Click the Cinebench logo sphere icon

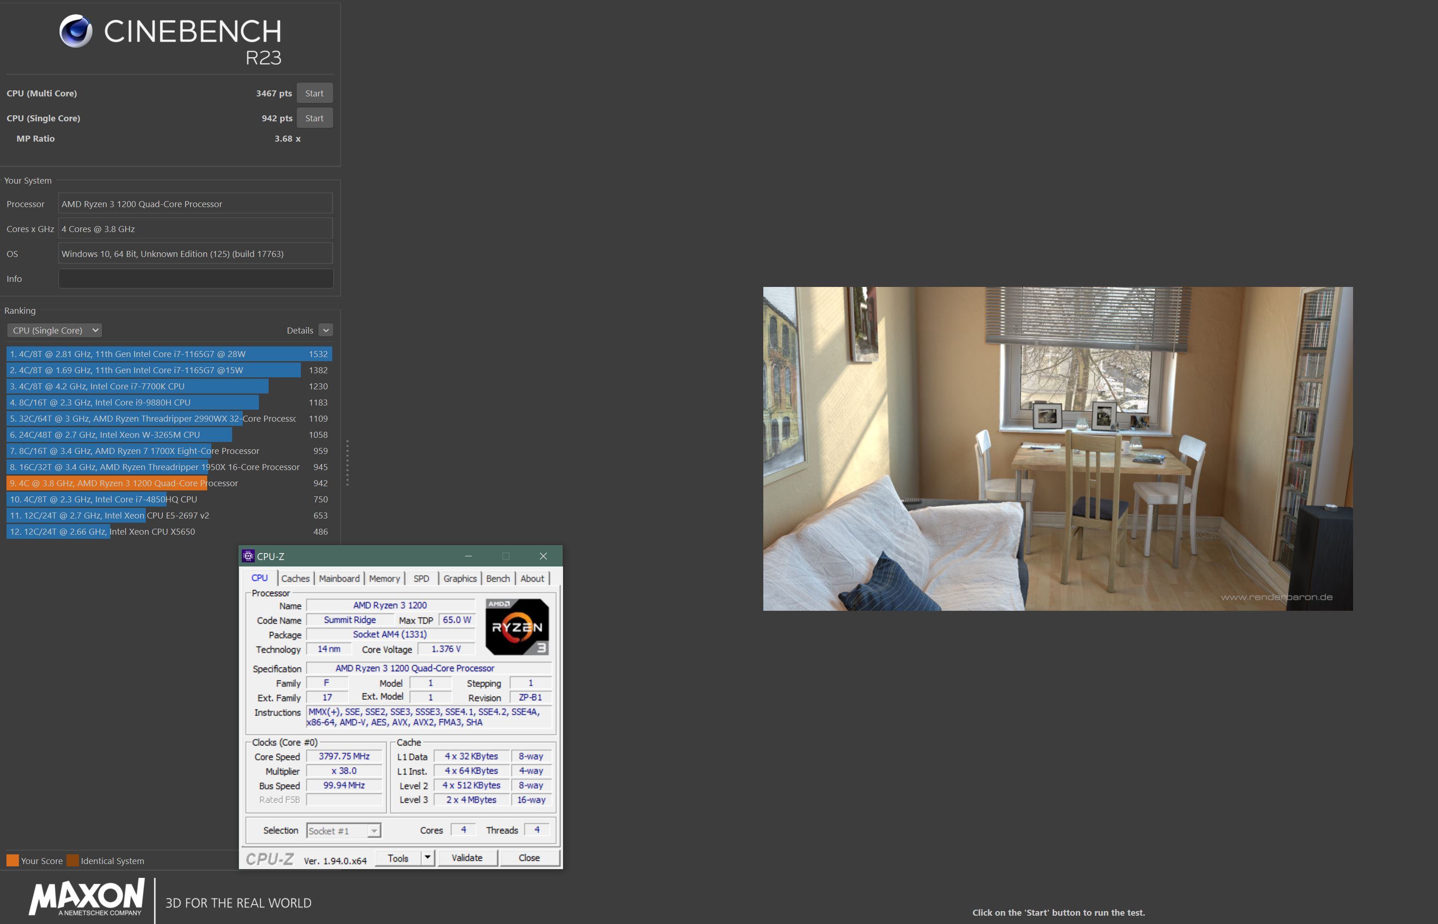(76, 30)
